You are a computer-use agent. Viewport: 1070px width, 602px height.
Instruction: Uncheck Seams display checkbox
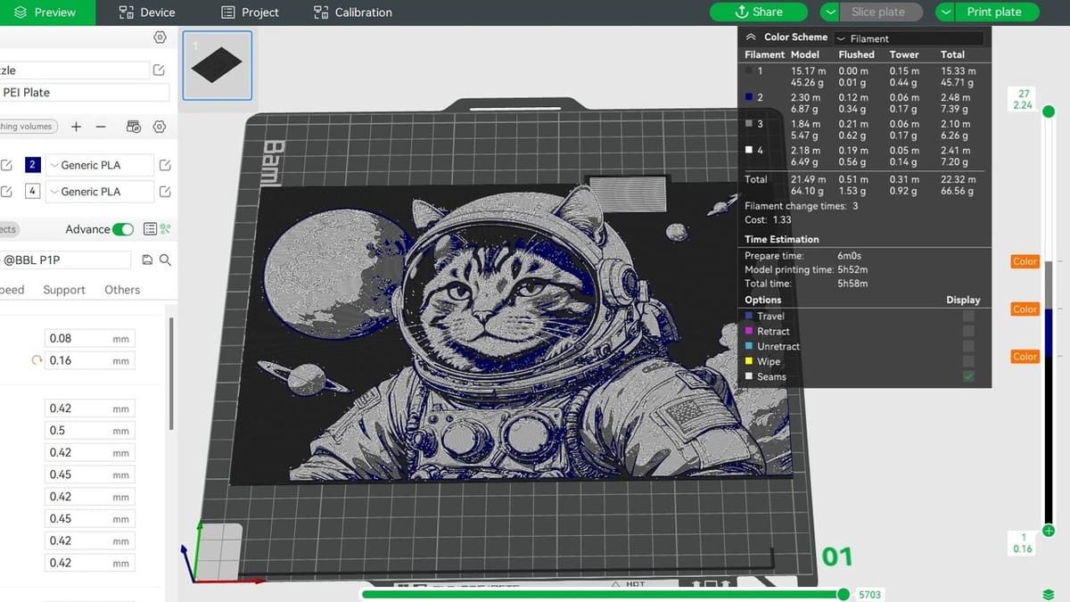[968, 376]
